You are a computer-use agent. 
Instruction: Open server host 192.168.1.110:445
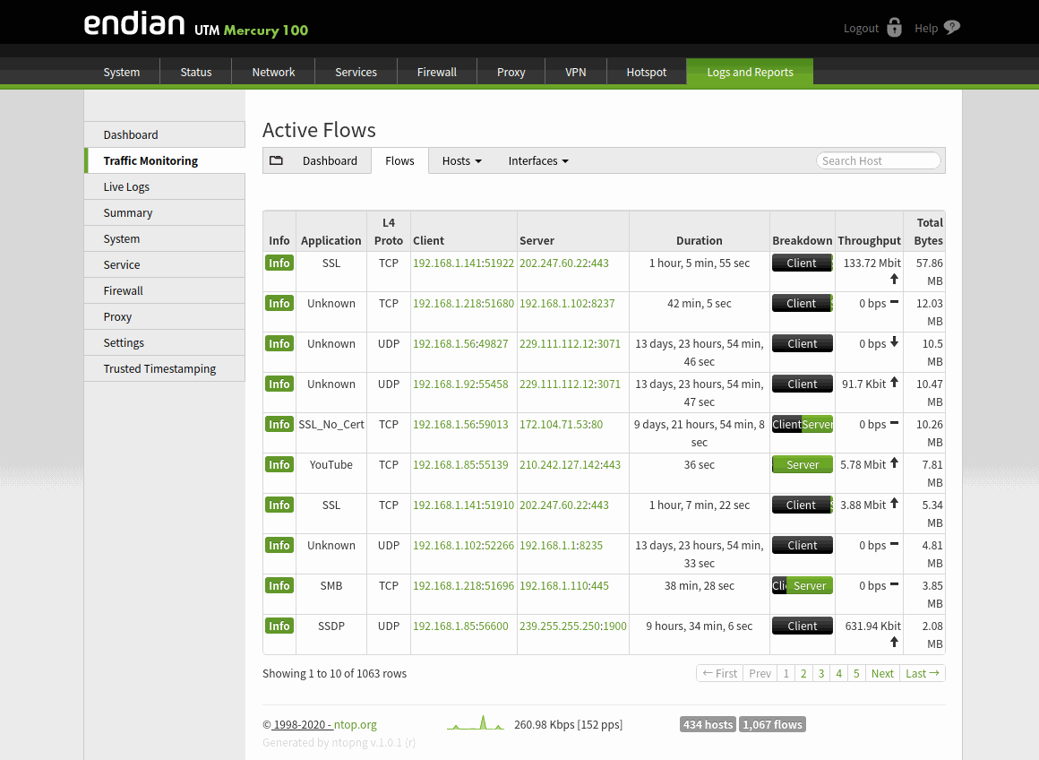[x=564, y=586]
